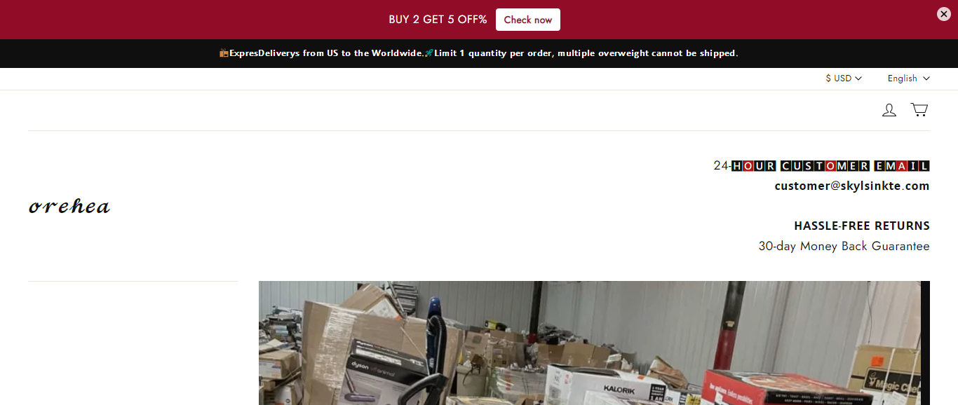The width and height of the screenshot is (958, 405).
Task: Open the English language dropdown
Action: click(x=908, y=78)
